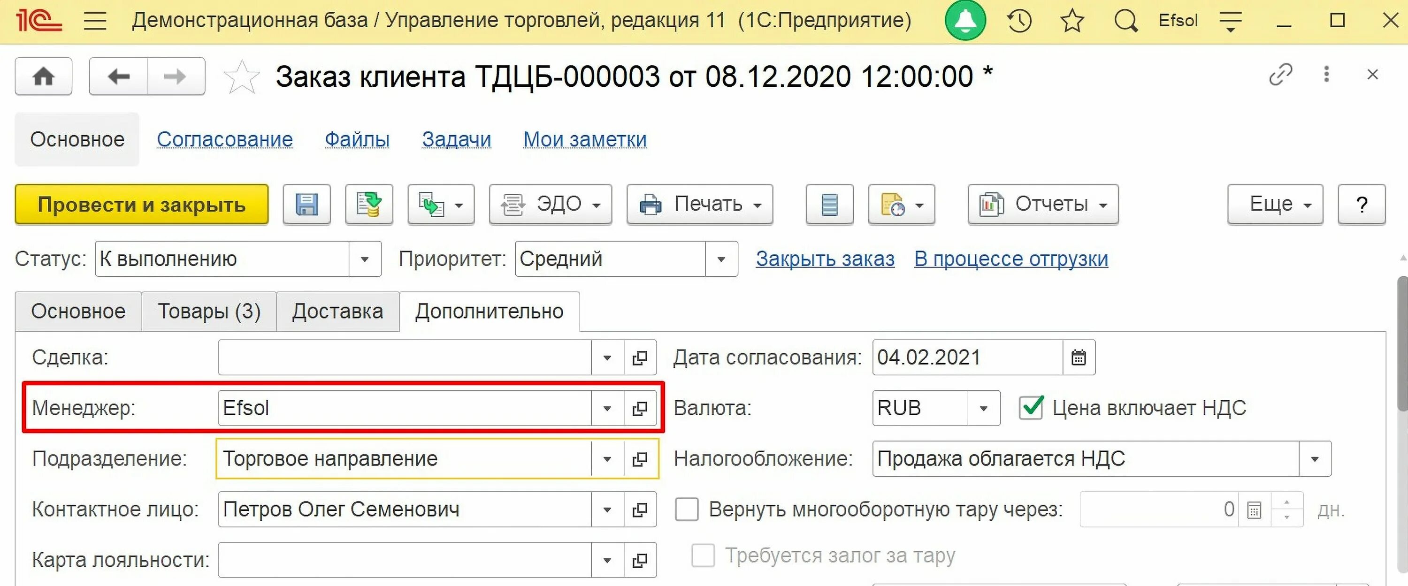Open the Менеджер field dropdown arrow

607,408
